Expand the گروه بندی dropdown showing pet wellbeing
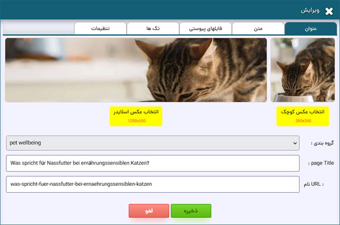 (x=153, y=143)
